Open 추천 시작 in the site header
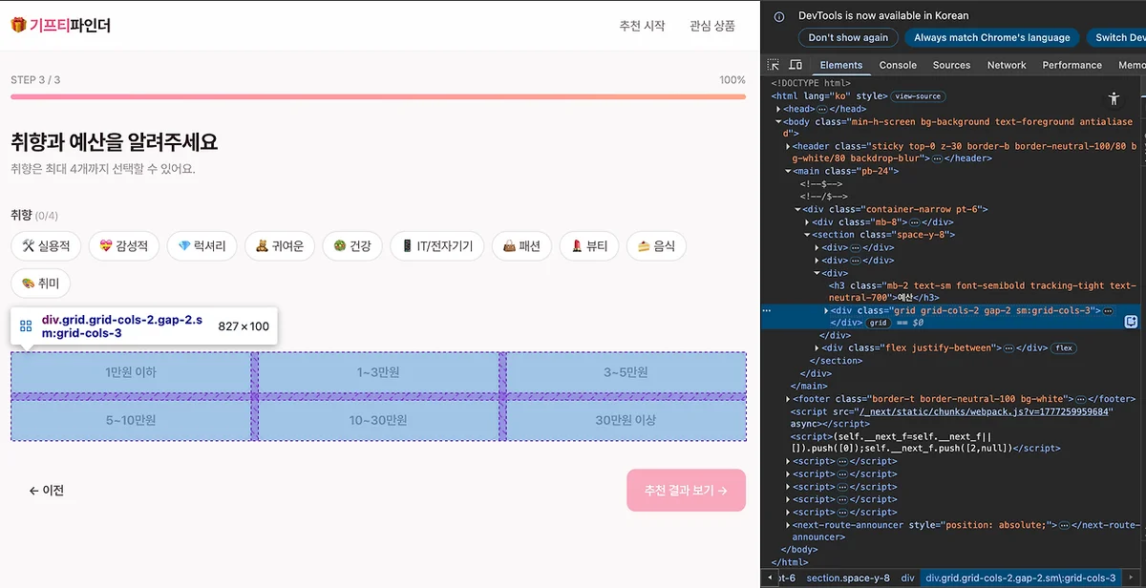Screen dimensions: 1146x588 pos(642,26)
